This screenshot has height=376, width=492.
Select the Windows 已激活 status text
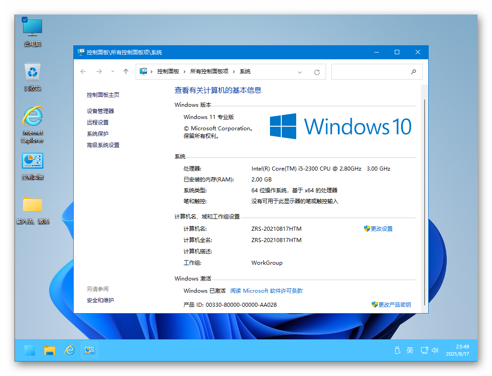204,291
